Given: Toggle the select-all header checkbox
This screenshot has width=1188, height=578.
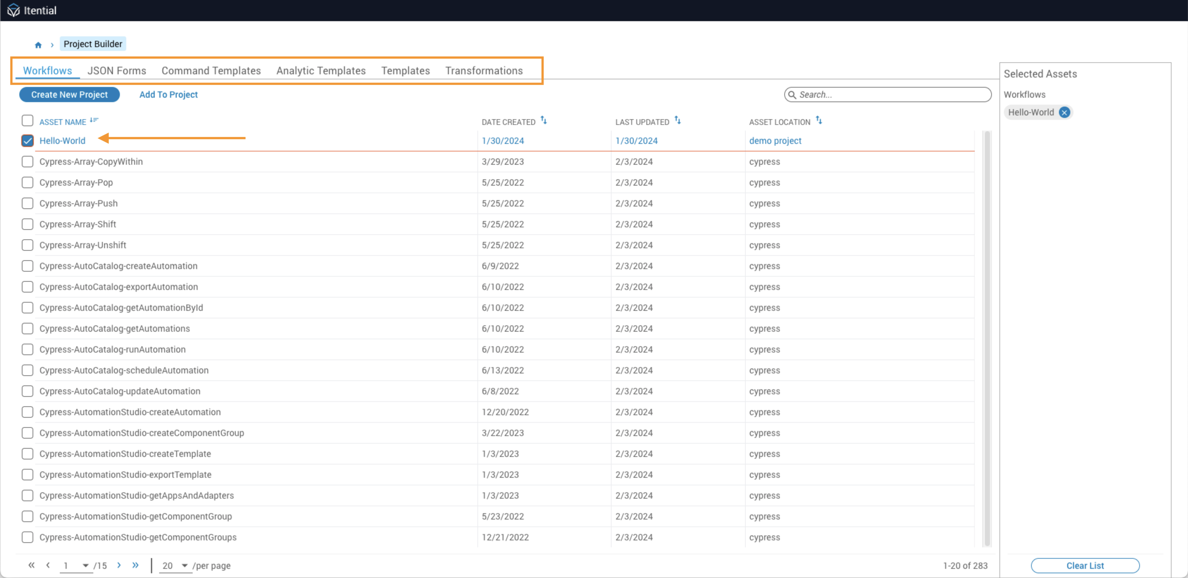Looking at the screenshot, I should point(28,121).
